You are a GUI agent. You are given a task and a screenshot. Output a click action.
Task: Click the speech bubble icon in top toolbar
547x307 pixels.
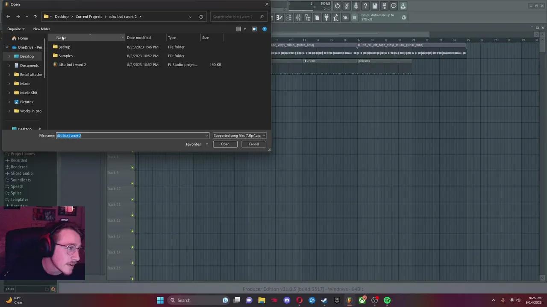394,6
